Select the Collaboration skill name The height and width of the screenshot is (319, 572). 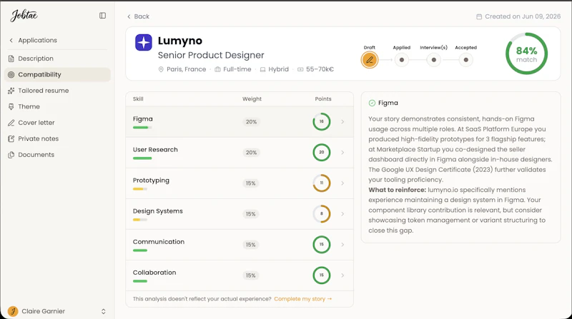(x=154, y=273)
